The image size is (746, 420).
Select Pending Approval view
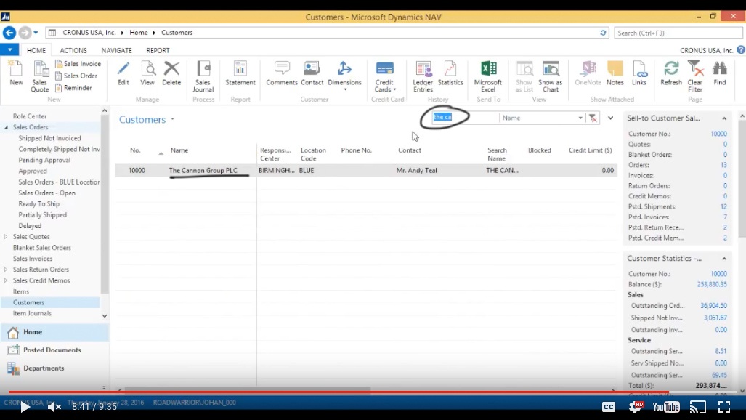[44, 160]
